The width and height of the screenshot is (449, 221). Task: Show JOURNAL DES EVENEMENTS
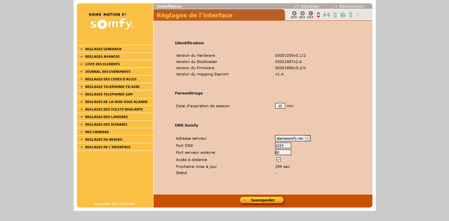[x=115, y=71]
